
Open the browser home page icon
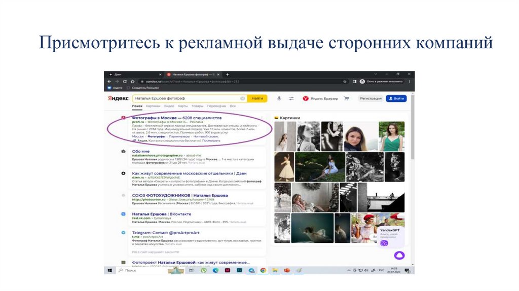click(133, 81)
